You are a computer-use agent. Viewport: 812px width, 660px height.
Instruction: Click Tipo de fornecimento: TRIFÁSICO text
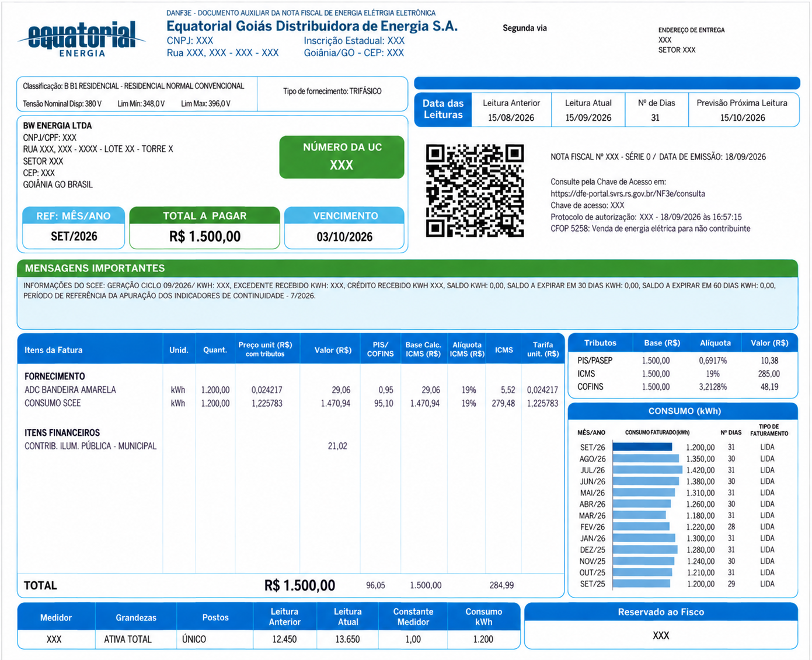(332, 91)
